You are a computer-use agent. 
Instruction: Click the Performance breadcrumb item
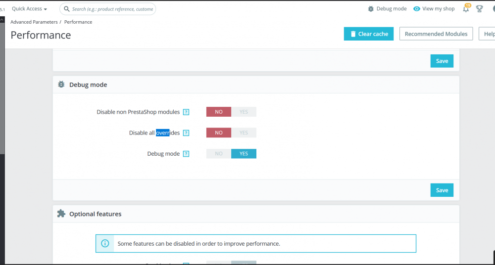(78, 22)
